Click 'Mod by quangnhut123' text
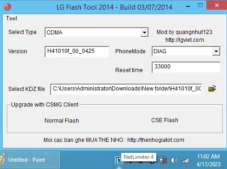This screenshot has height=169, width=227. point(184,32)
